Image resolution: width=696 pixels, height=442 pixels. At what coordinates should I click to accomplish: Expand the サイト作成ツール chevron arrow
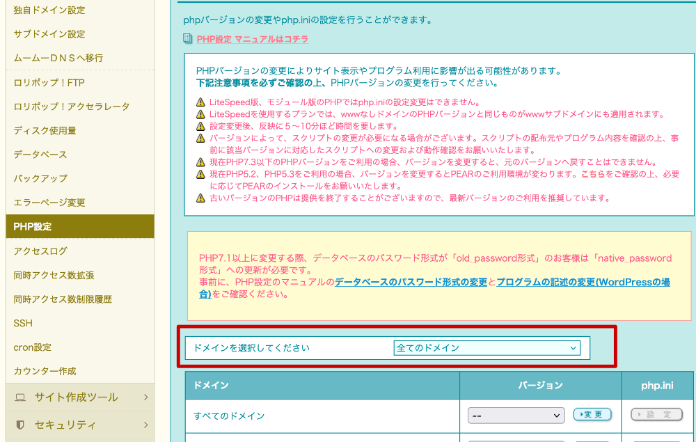pos(145,397)
